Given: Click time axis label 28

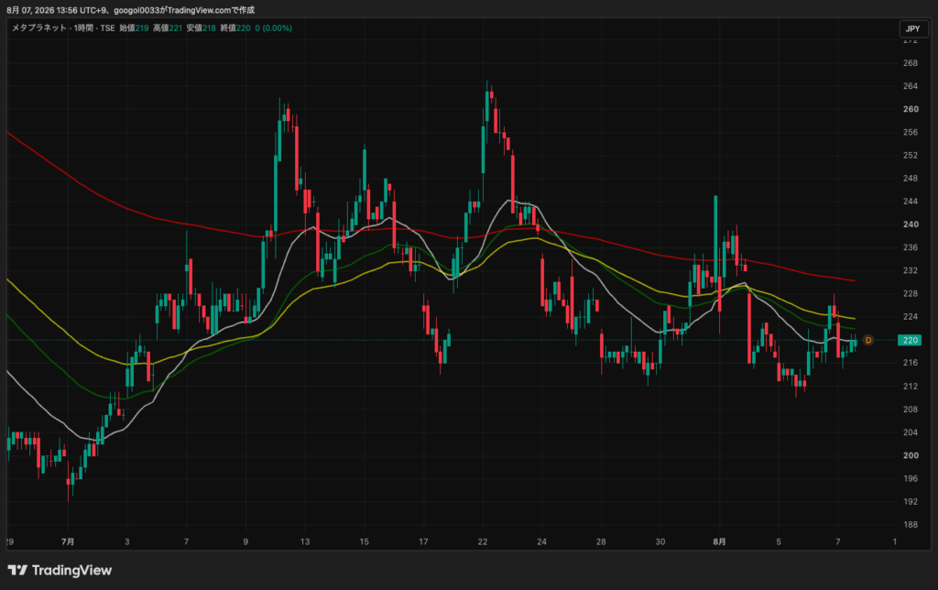Looking at the screenshot, I should (601, 541).
